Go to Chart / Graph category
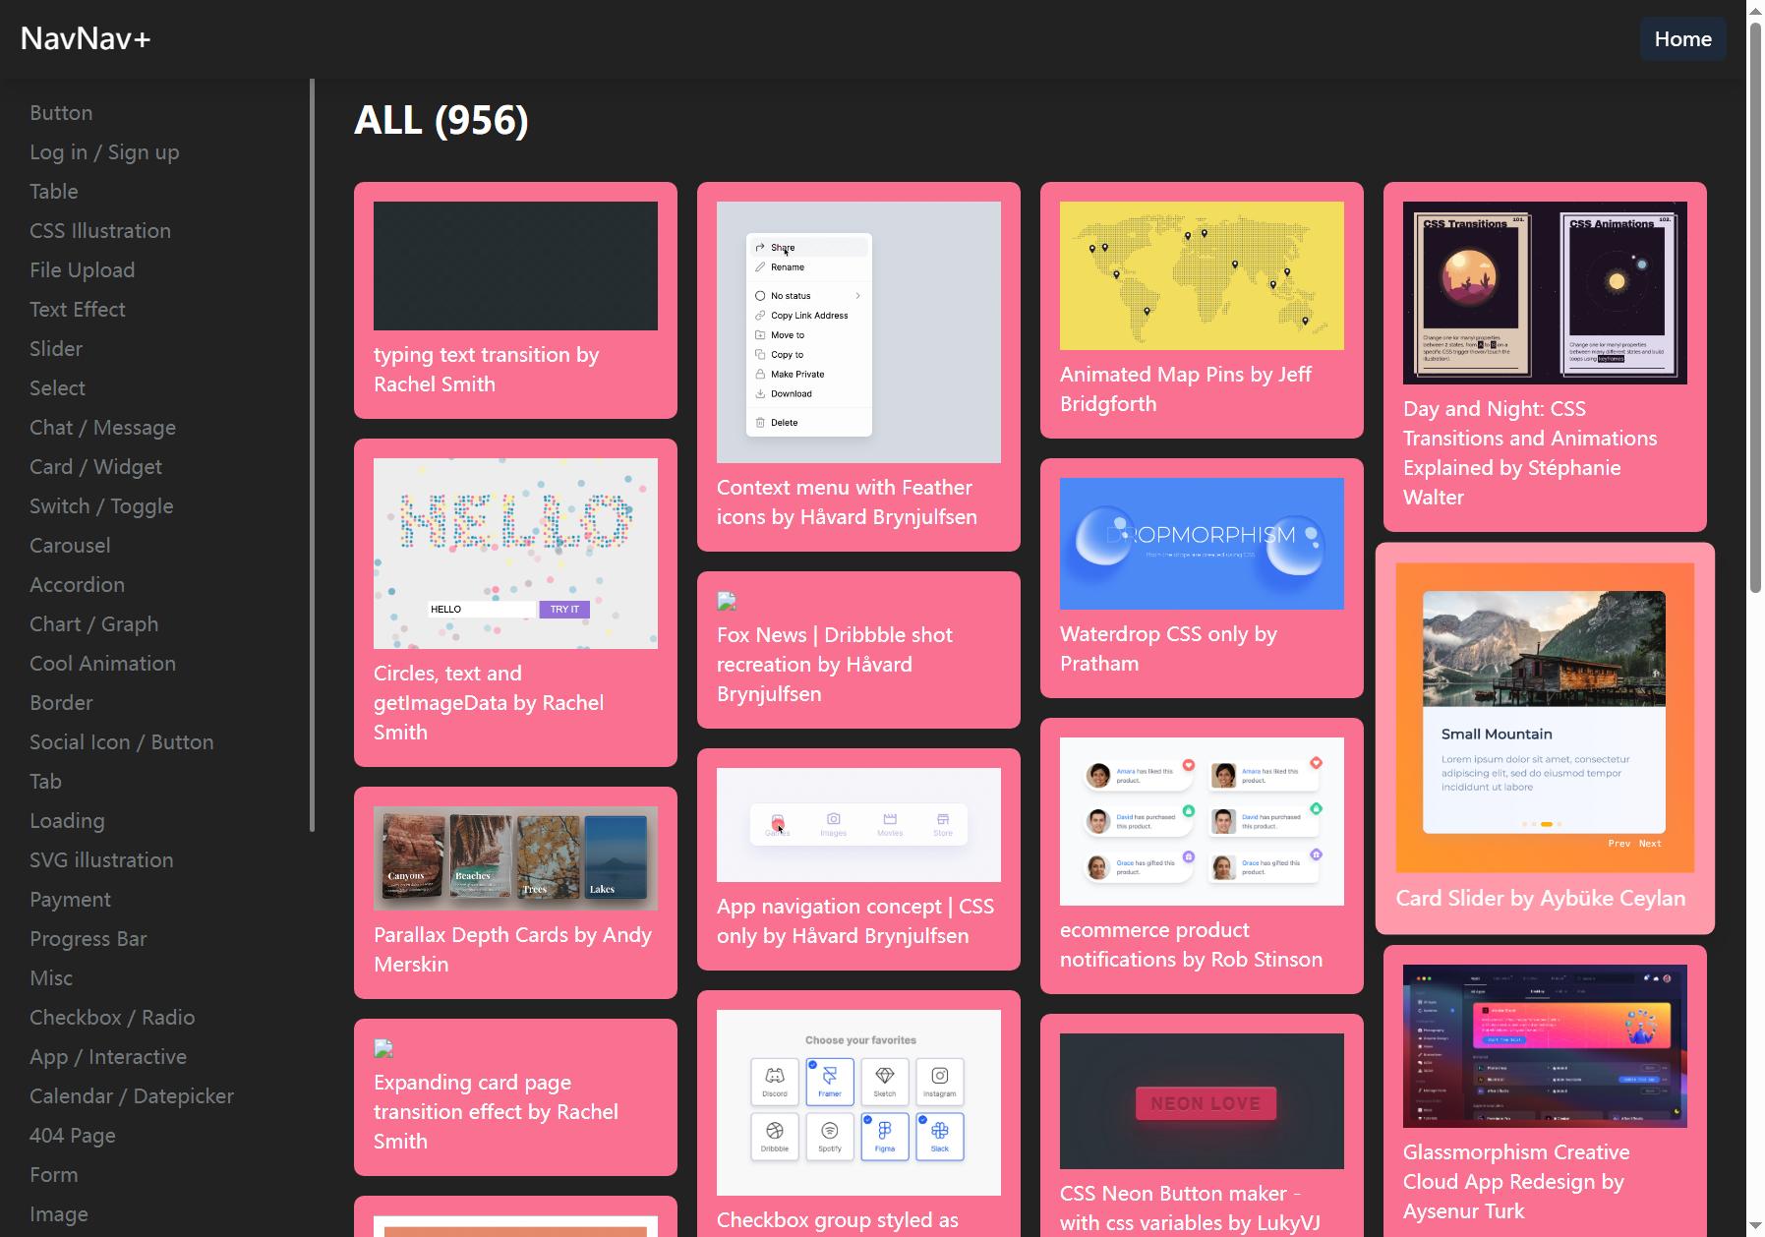The image size is (1765, 1237). click(x=94, y=624)
